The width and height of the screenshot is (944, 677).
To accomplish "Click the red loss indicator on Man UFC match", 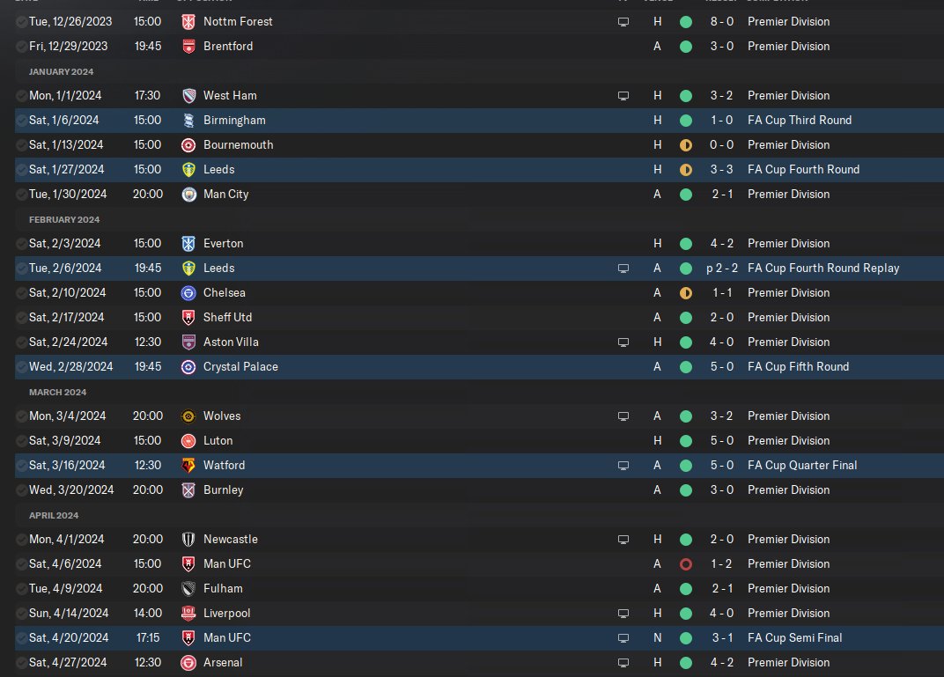I will (x=686, y=563).
